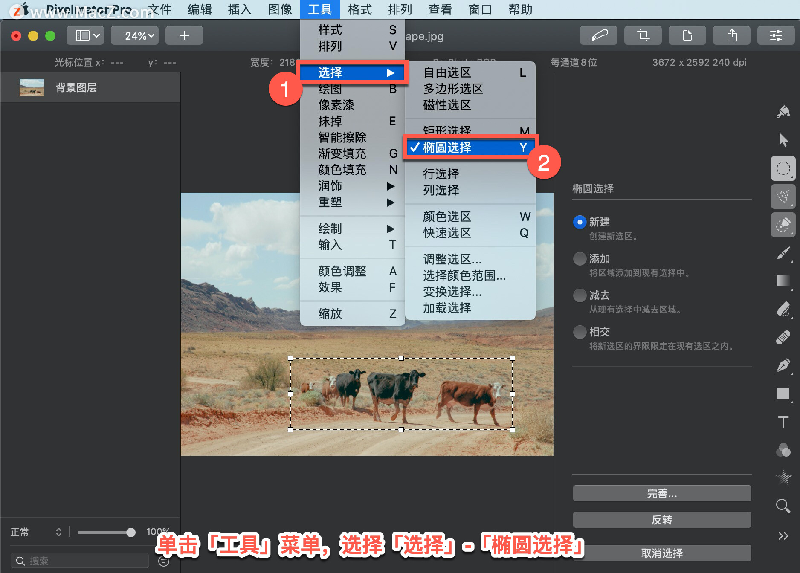Open the 查看 menu
The height and width of the screenshot is (573, 800).
pyautogui.click(x=440, y=9)
